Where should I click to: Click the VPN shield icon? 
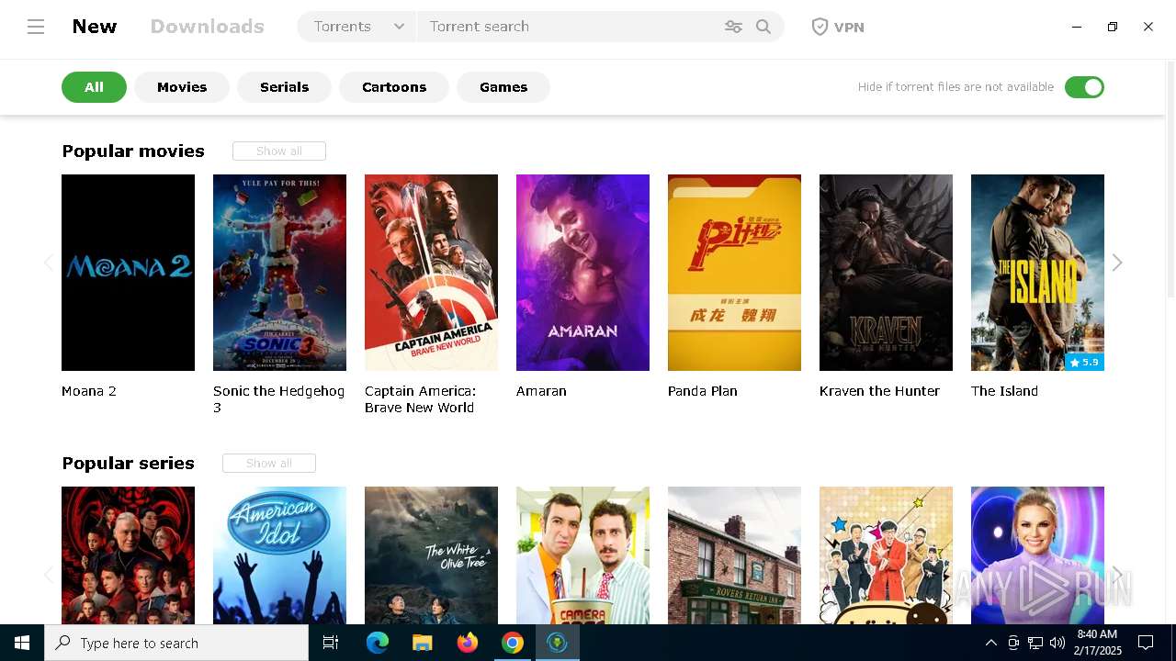[x=820, y=27]
